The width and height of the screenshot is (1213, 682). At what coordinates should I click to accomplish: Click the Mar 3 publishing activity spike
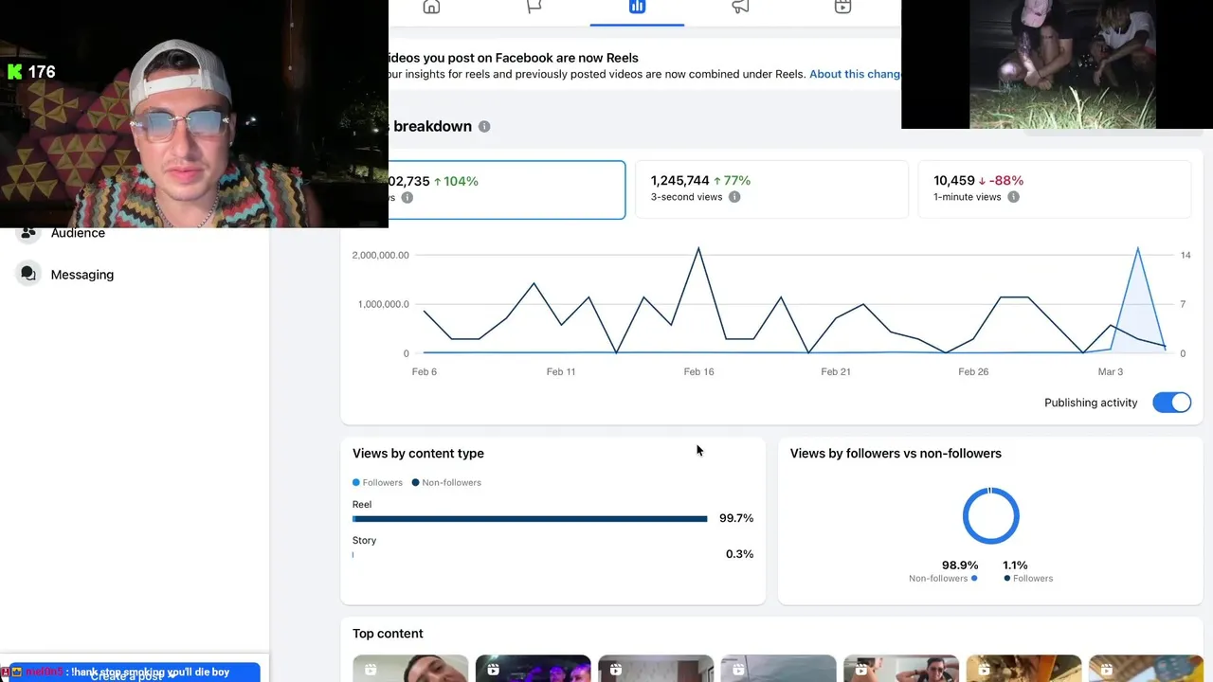pyautogui.click(x=1137, y=250)
